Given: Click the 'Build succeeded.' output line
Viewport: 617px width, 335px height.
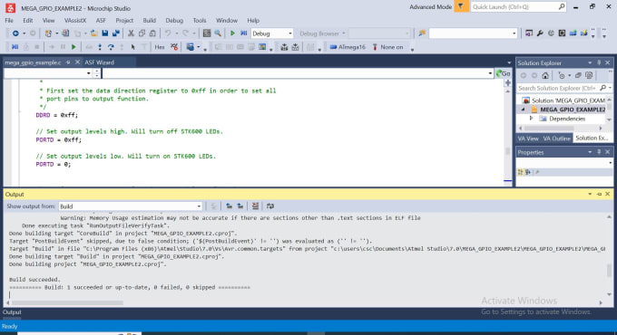Looking at the screenshot, I should pyautogui.click(x=35, y=280).
